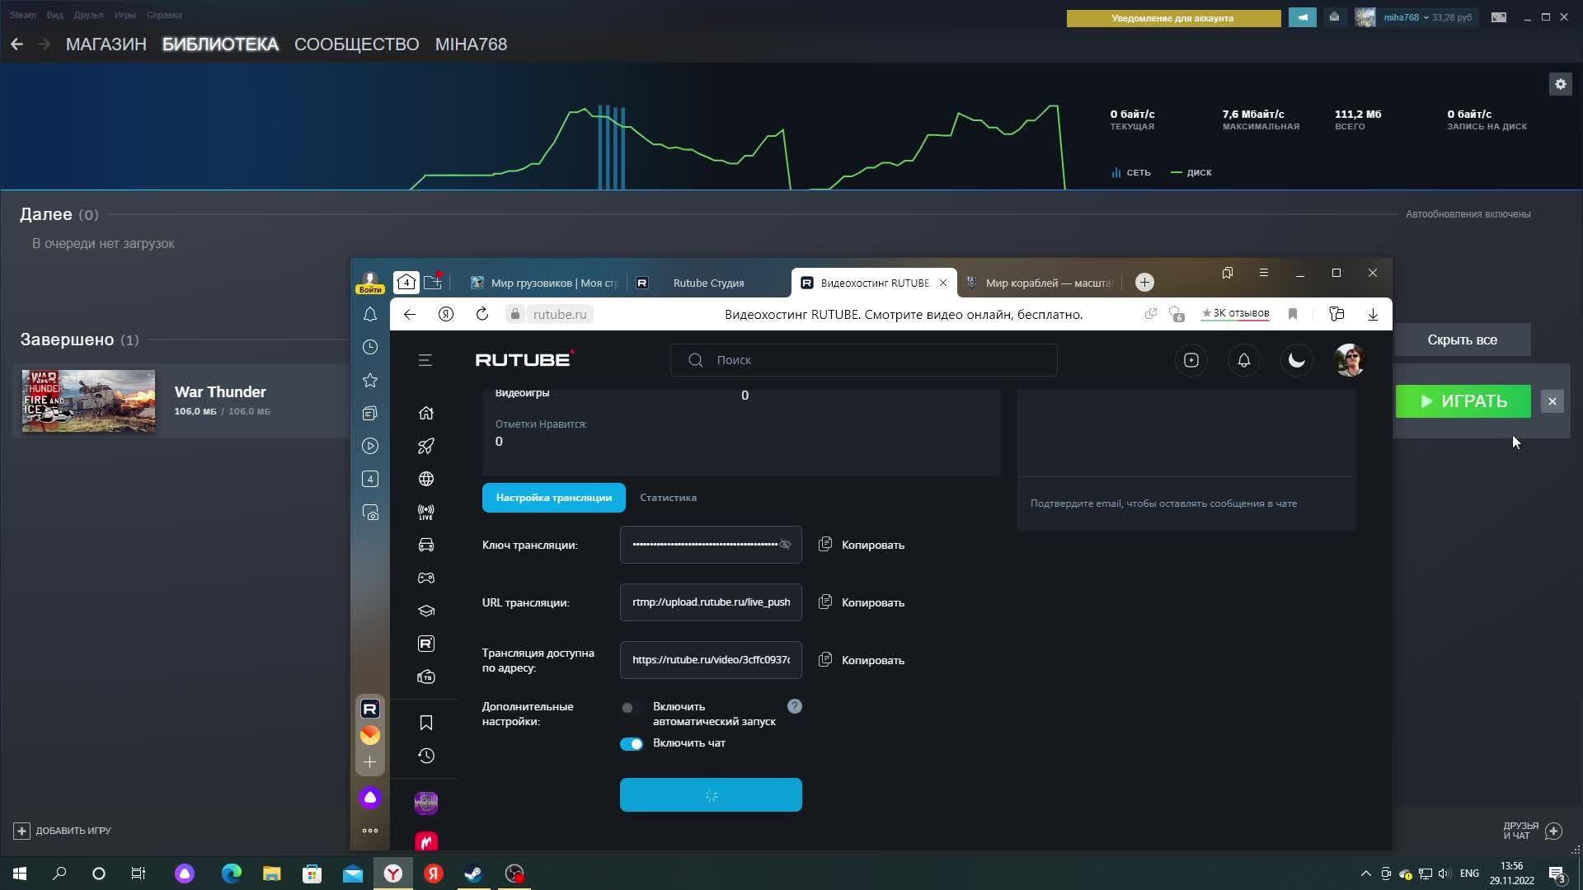Open browser downloads arrow icon
This screenshot has width=1583, height=890.
(1373, 314)
